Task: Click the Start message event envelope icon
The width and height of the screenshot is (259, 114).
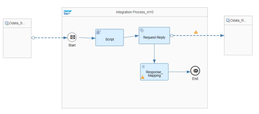Action: pyautogui.click(x=73, y=37)
